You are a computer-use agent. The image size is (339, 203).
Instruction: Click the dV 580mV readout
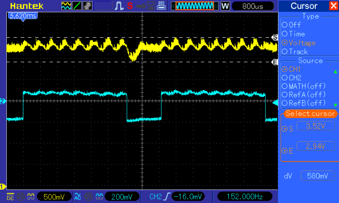click(x=317, y=176)
